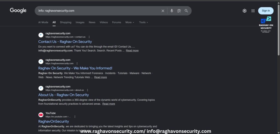Viewport: 280px width, 134px height.
Task: Open Contact Us - Raghav On Security result
Action: click(65, 42)
